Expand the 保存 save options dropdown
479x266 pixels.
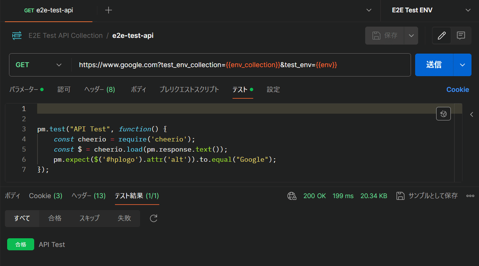411,35
